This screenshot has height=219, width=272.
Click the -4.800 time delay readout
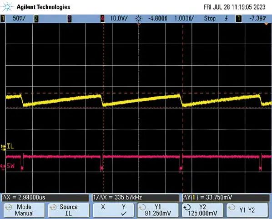157,18
